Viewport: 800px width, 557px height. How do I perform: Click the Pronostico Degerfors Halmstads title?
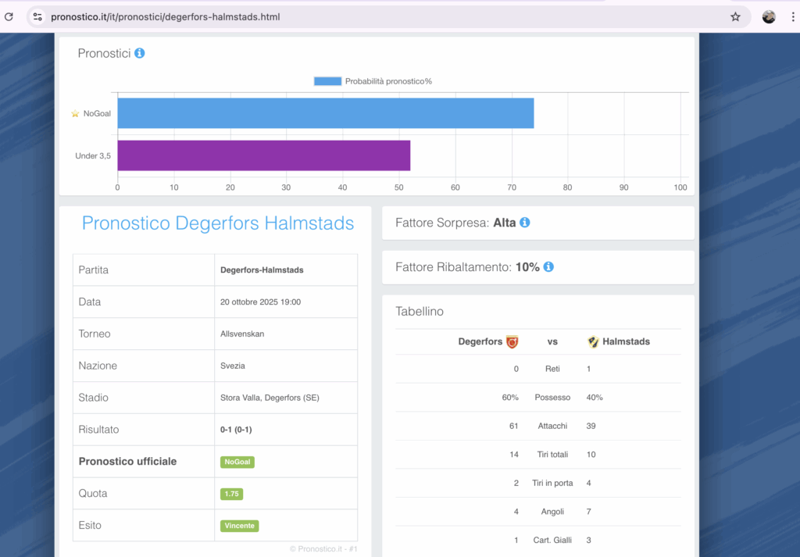pyautogui.click(x=218, y=223)
